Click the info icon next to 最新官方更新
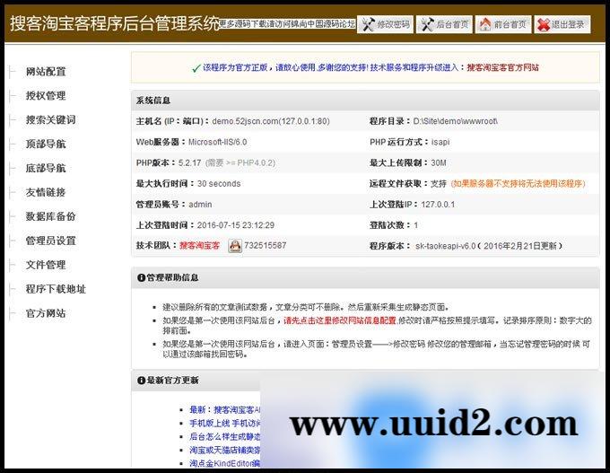The width and height of the screenshot is (610, 473). [x=141, y=381]
